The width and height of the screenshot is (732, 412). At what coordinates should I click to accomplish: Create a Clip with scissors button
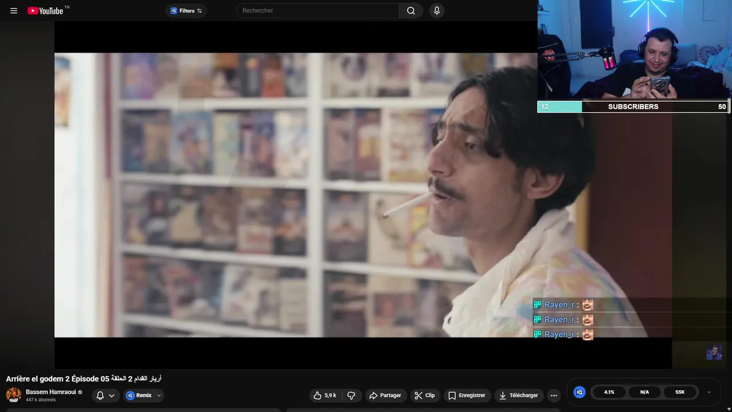click(x=424, y=395)
